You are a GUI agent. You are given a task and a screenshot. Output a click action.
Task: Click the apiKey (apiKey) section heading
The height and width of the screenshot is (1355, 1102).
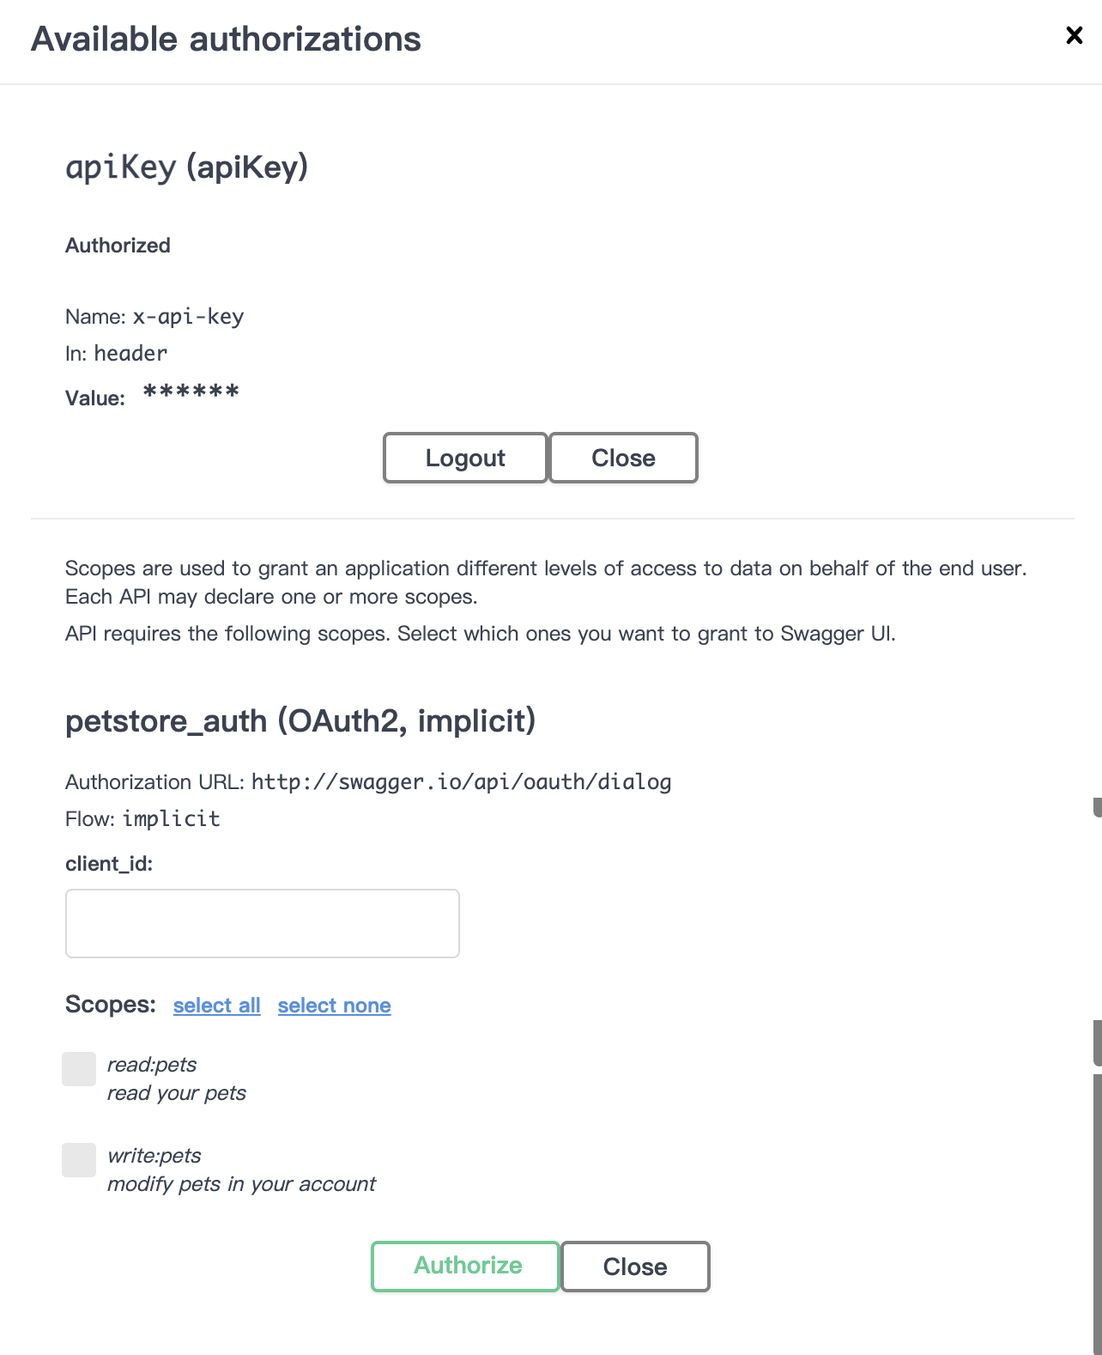186,167
